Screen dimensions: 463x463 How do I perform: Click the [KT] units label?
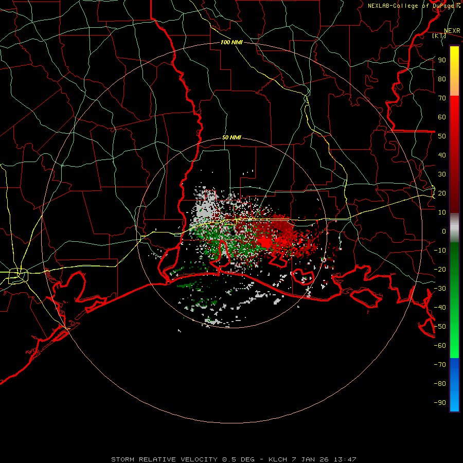439,35
